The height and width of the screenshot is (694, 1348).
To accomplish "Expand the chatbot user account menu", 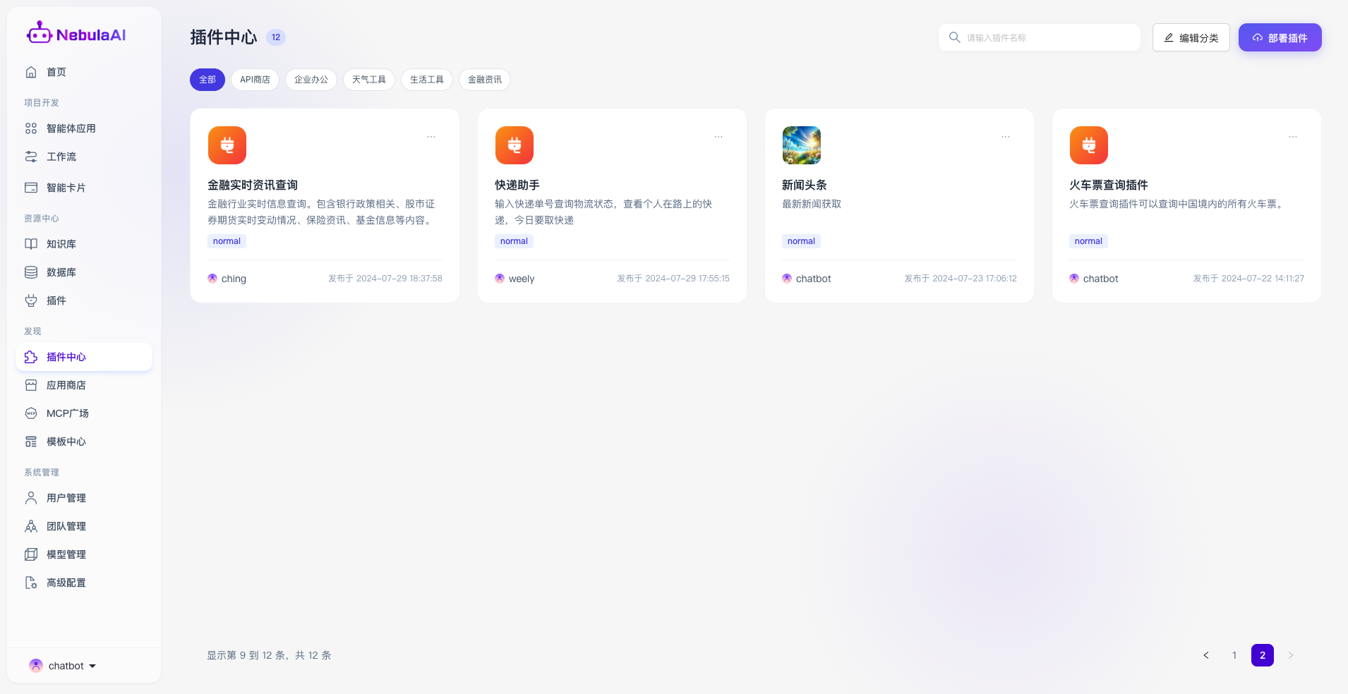I will (64, 666).
